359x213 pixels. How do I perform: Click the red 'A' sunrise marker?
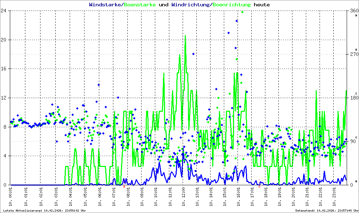124,187
